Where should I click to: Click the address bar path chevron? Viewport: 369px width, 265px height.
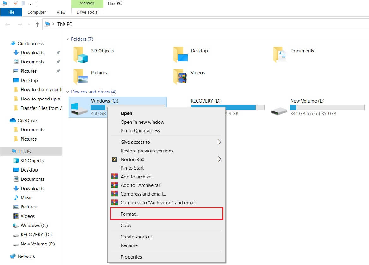[53, 24]
